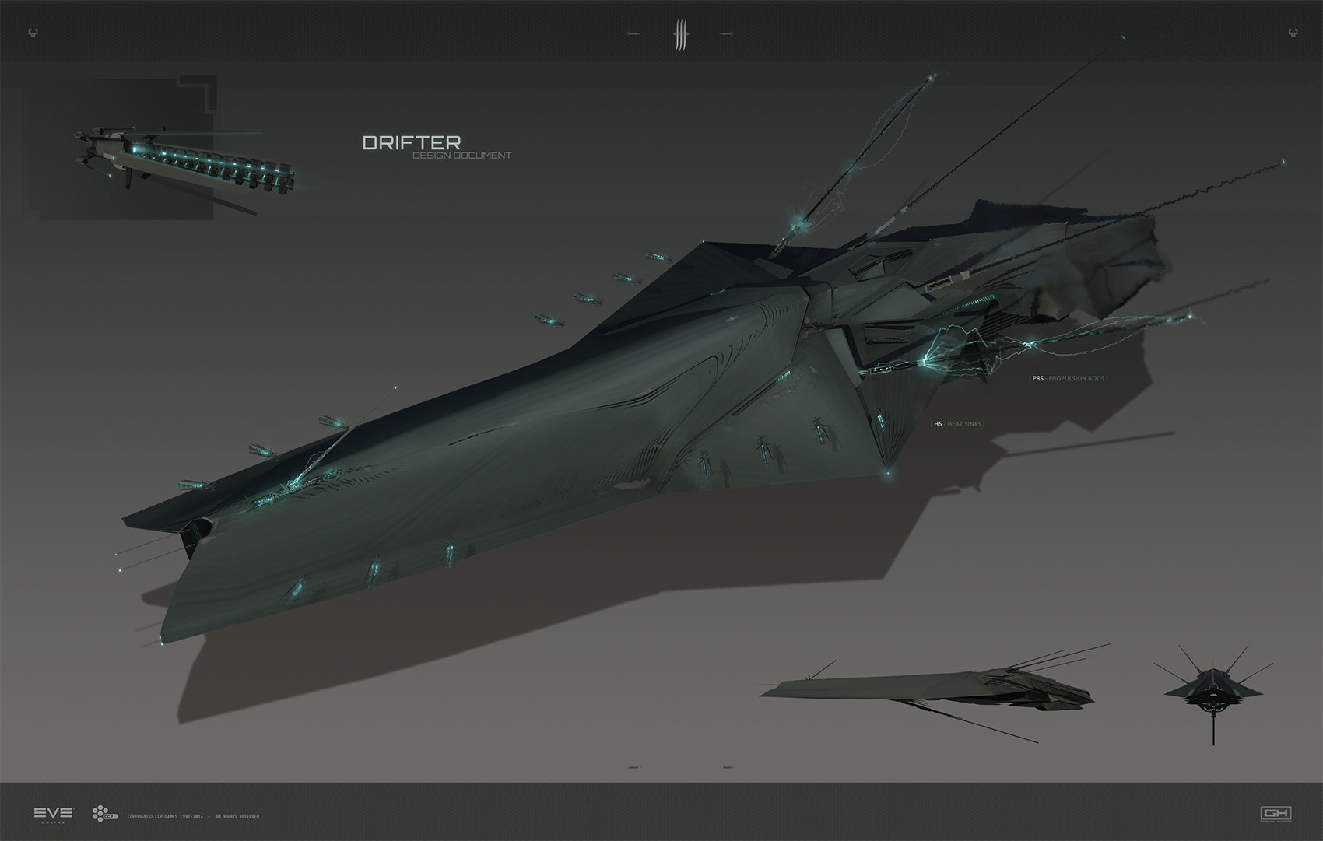Image resolution: width=1323 pixels, height=841 pixels.
Task: Click the GH logo in footer
Action: click(1276, 813)
